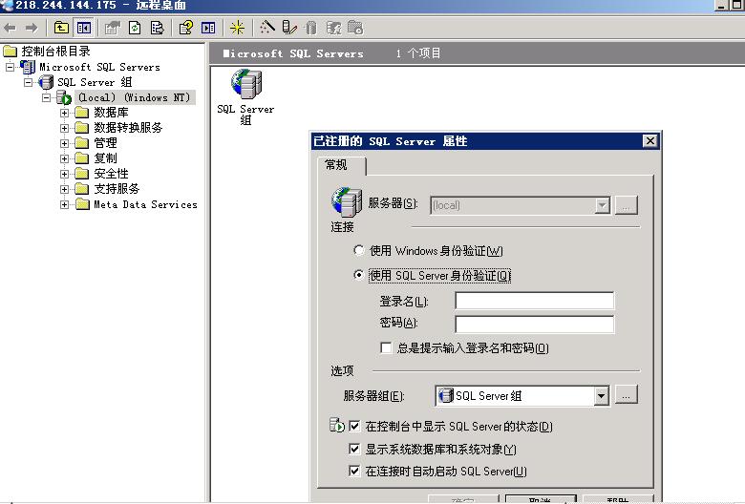Click the greyed New job icon
Image resolution: width=745 pixels, height=504 pixels.
(355, 28)
